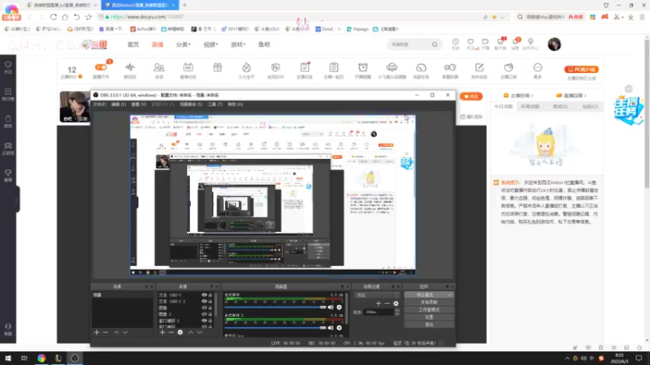Open OBS 文件(F) menu

pyautogui.click(x=99, y=105)
